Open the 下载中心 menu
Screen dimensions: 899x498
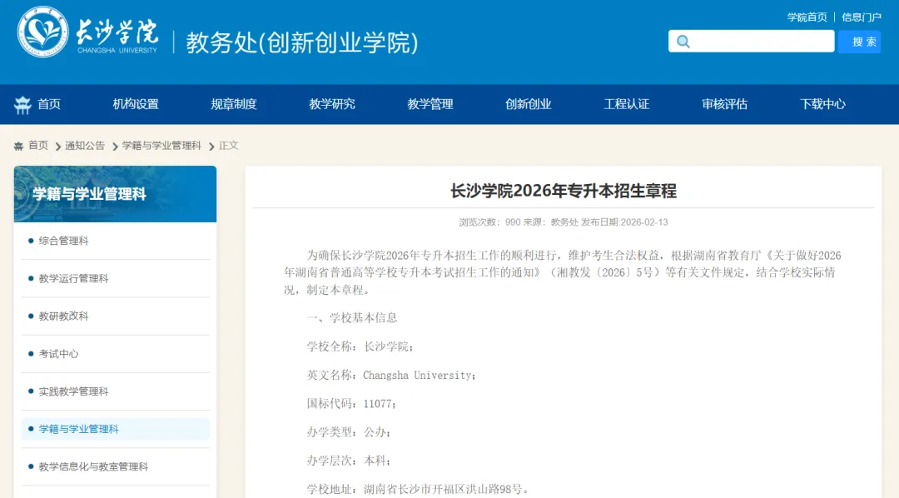click(x=822, y=104)
